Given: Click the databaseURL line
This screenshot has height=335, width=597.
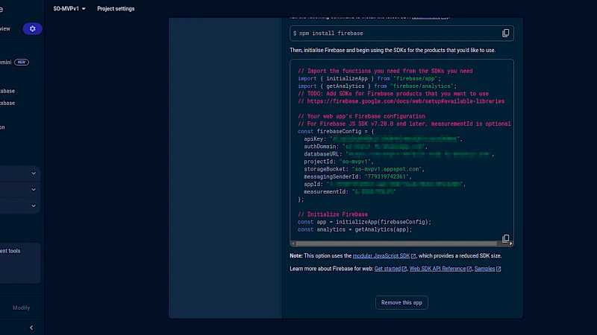Looking at the screenshot, I should tap(398, 154).
